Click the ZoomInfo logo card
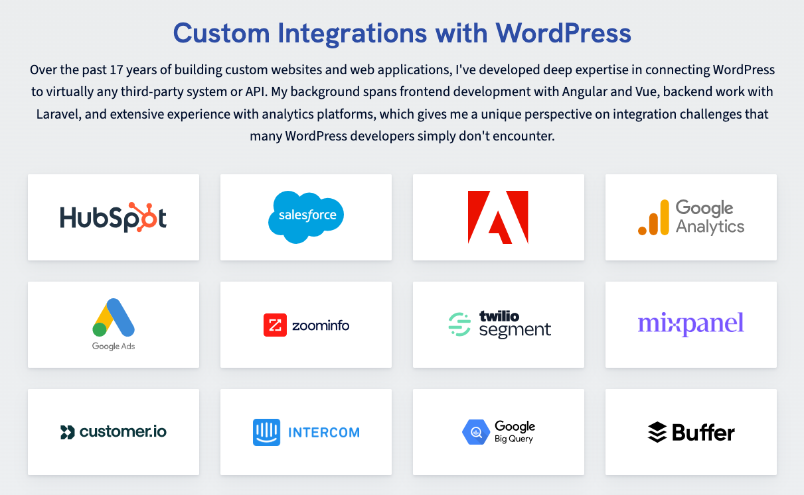The image size is (804, 495). 306,325
